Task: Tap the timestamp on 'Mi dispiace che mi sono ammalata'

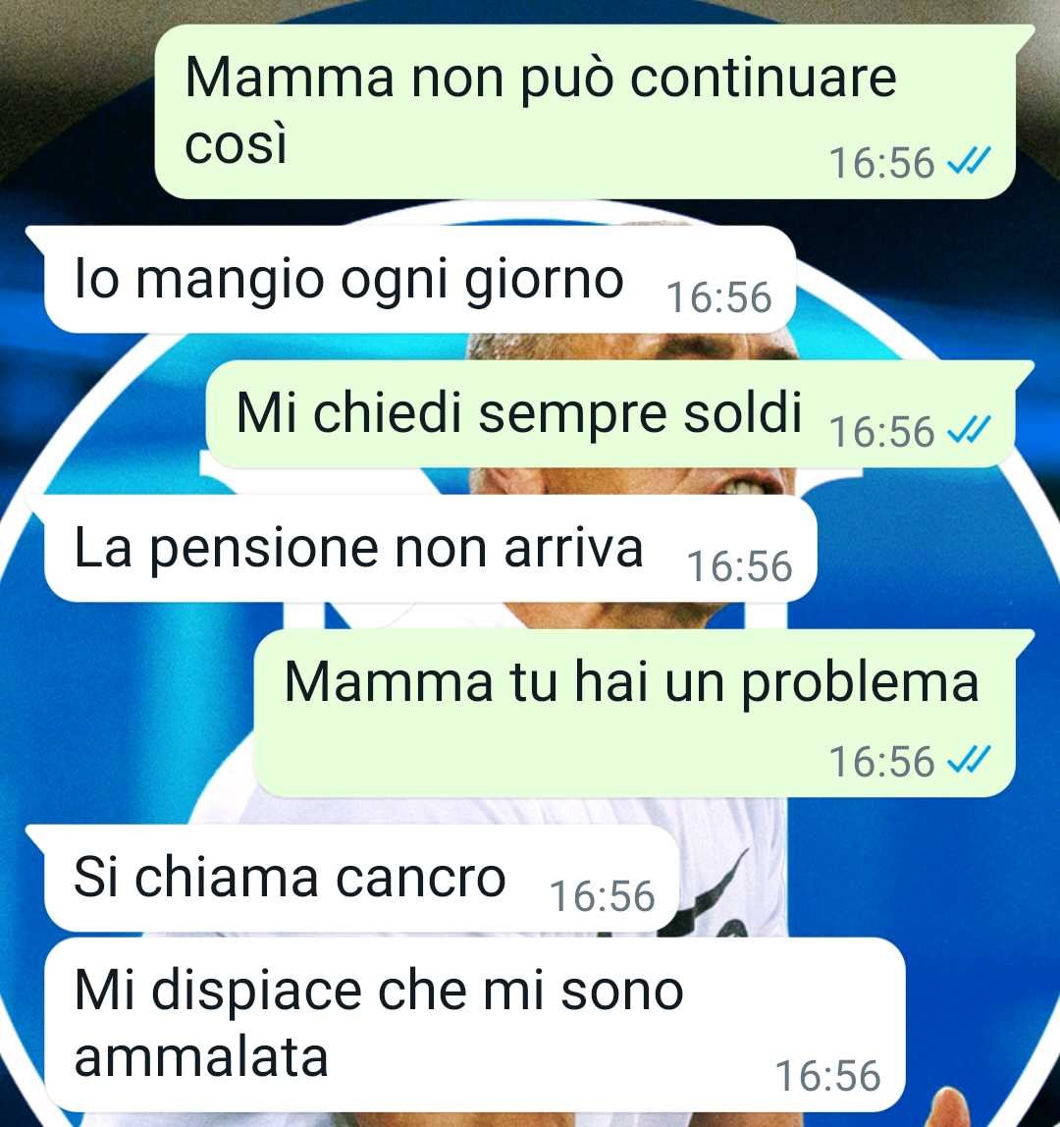Action: click(x=827, y=1076)
